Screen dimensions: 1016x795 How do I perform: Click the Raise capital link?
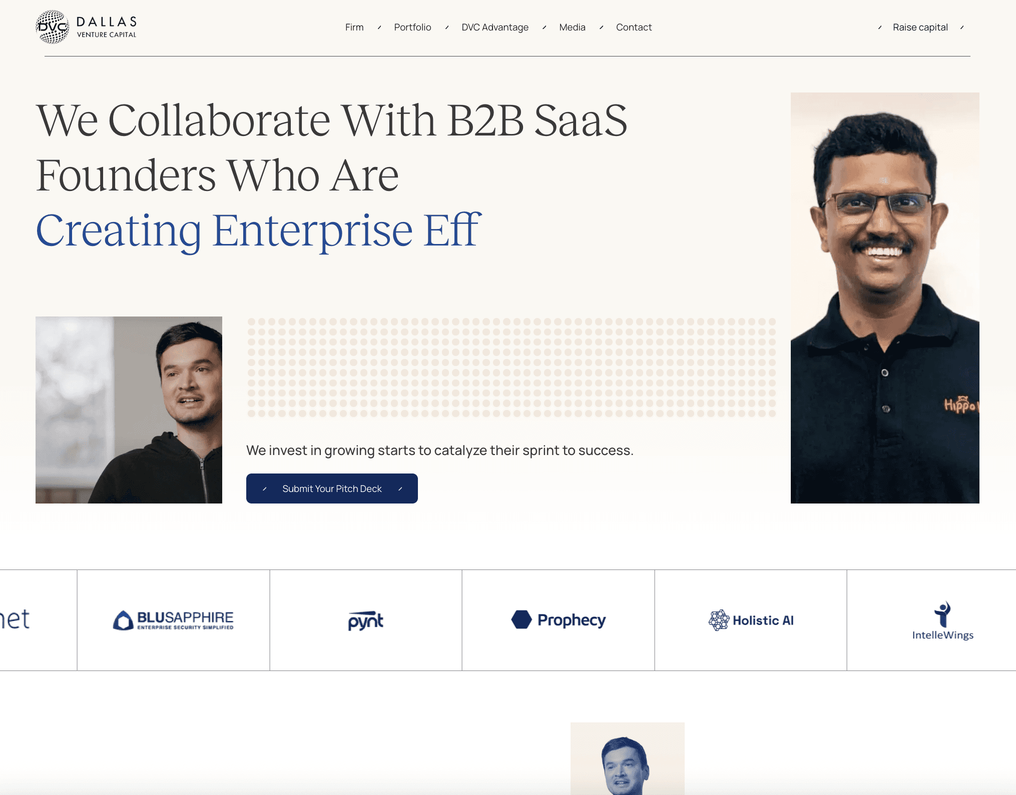[x=920, y=27]
